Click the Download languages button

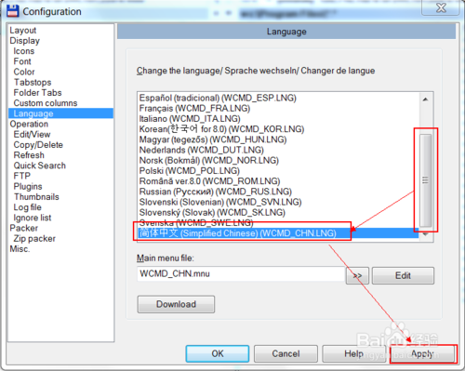point(176,304)
